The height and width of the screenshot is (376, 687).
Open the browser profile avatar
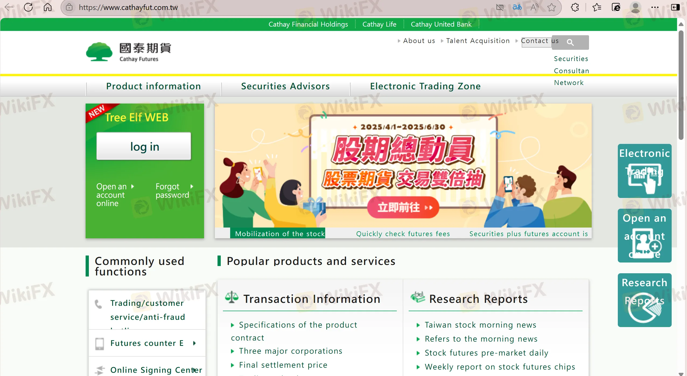click(x=636, y=7)
